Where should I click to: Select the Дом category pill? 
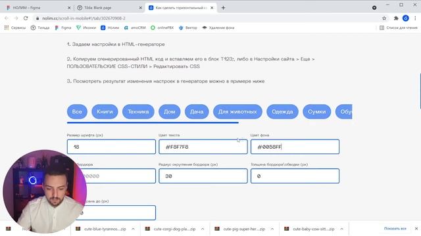[x=170, y=111]
